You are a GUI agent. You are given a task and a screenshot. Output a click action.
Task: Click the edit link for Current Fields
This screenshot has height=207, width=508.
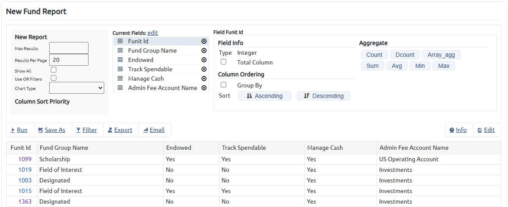(153, 33)
